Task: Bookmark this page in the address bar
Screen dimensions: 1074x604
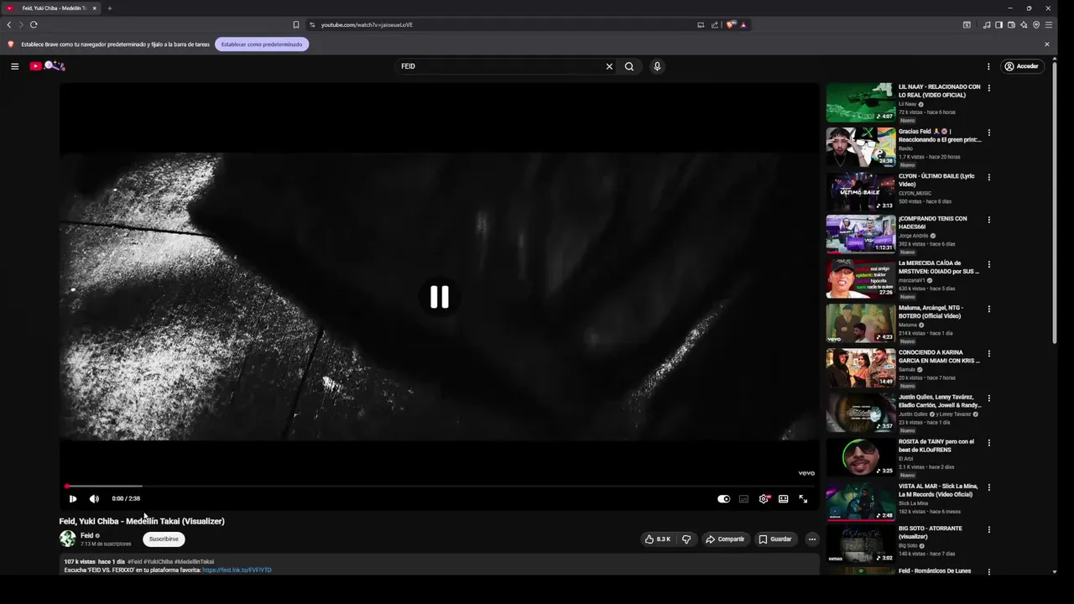Action: [x=296, y=24]
